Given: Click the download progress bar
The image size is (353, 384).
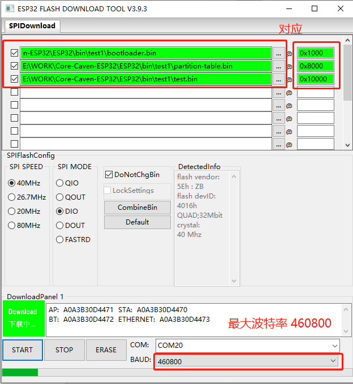Looking at the screenshot, I should (x=176, y=373).
